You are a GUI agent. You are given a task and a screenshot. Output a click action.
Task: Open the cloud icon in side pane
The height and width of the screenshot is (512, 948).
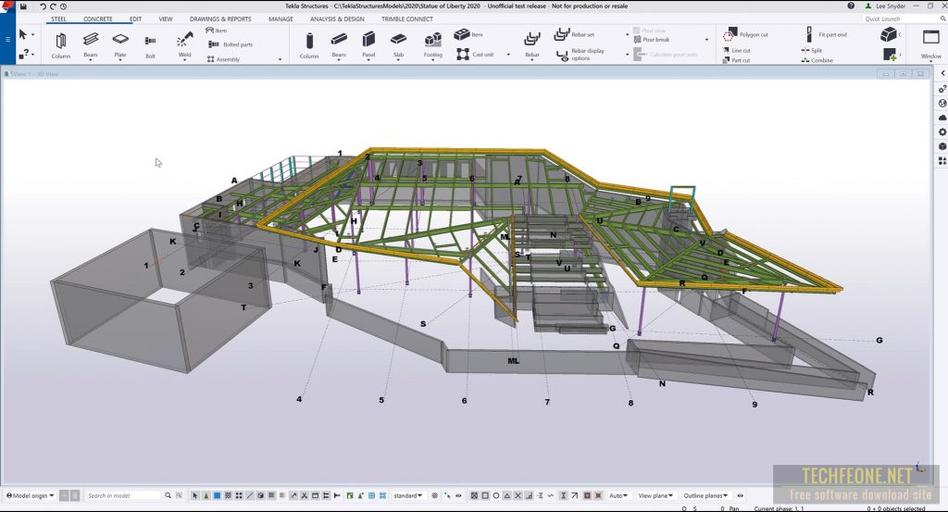click(942, 118)
